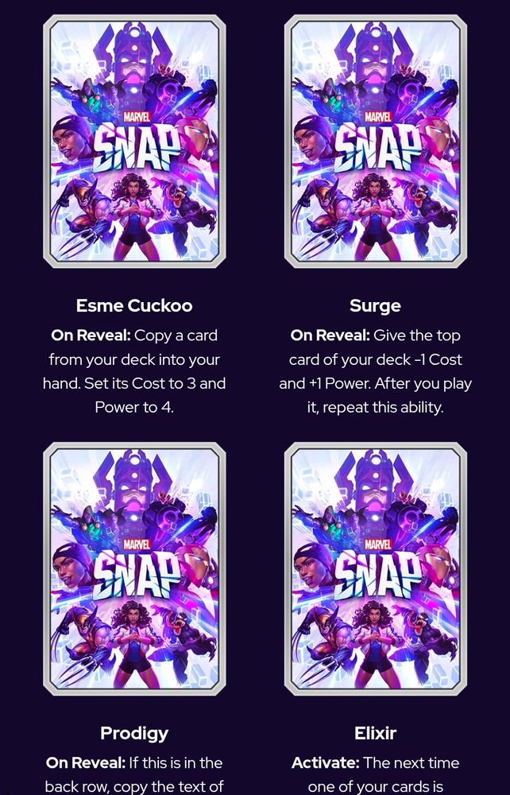
Task: Click the Surge card name heading
Action: 375,306
